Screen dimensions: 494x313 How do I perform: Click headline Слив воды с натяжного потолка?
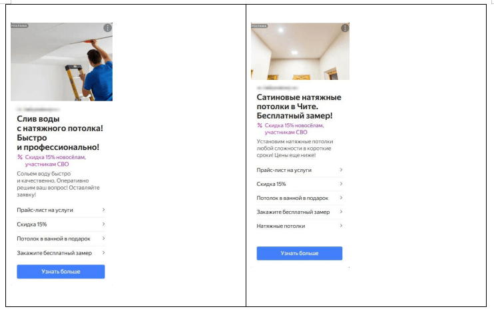[x=60, y=124]
